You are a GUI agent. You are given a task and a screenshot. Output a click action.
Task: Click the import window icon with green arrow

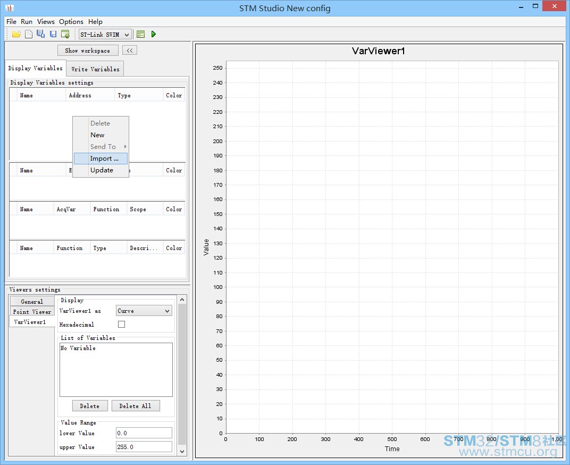(65, 34)
